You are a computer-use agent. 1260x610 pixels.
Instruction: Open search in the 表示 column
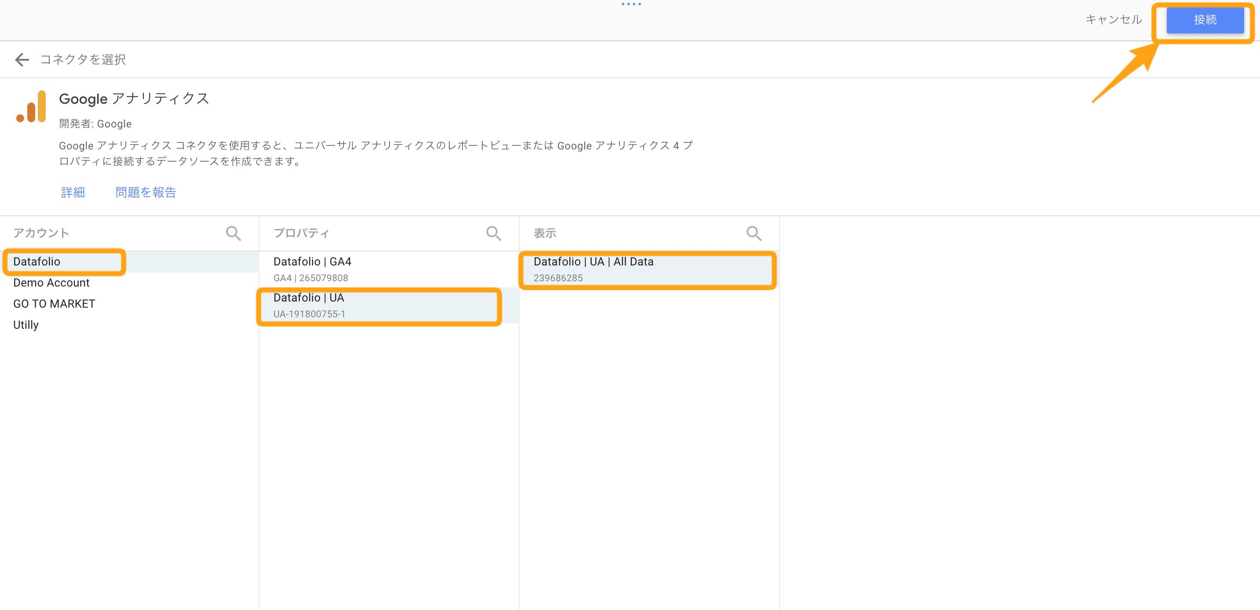pyautogui.click(x=754, y=233)
